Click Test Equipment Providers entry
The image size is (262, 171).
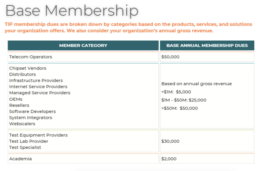(38, 135)
